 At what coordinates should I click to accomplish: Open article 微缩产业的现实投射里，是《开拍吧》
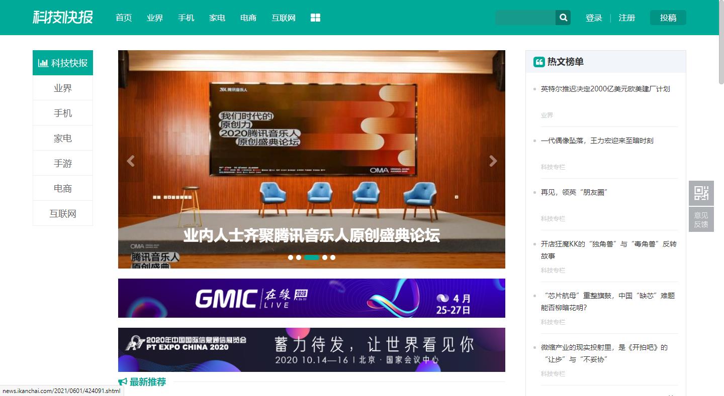coord(604,353)
